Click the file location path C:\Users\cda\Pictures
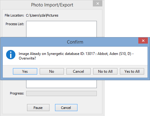 [x=42, y=15]
